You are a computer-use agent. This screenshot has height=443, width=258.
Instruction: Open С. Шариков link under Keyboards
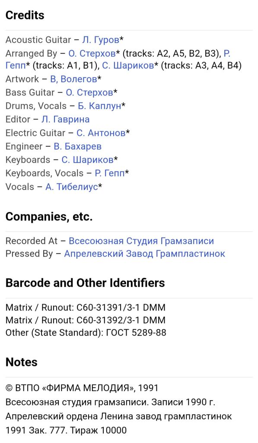coord(87,160)
